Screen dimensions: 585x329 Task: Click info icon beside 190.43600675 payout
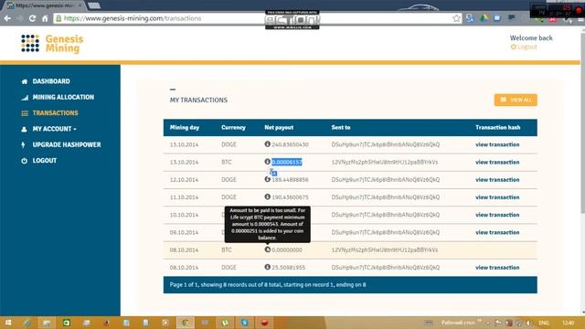tap(267, 196)
